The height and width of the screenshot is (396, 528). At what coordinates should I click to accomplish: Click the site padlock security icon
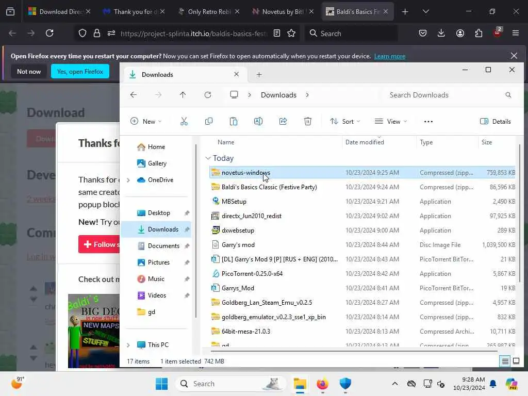coord(97,33)
